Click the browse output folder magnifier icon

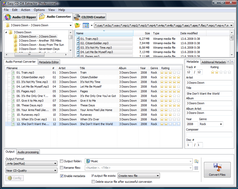point(196,161)
